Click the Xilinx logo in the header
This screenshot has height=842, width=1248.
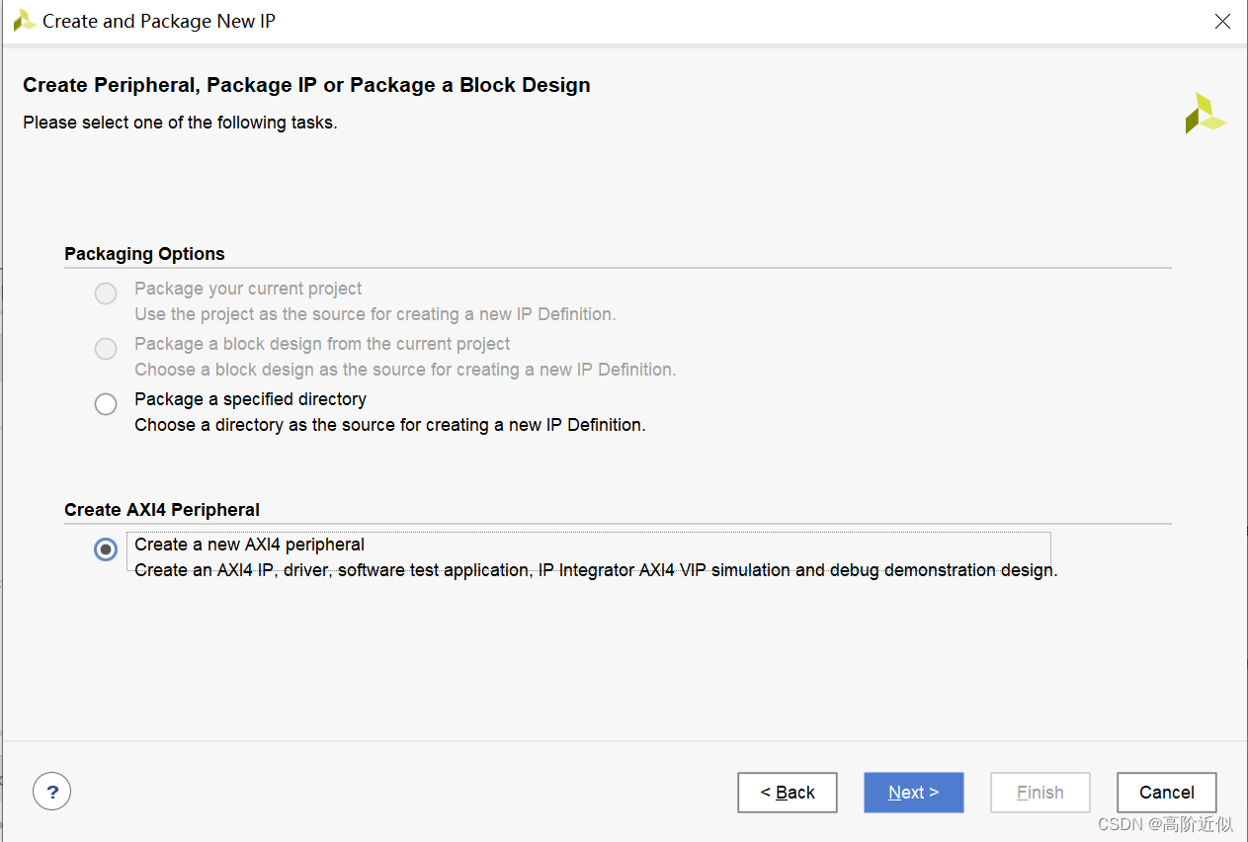(x=1206, y=114)
